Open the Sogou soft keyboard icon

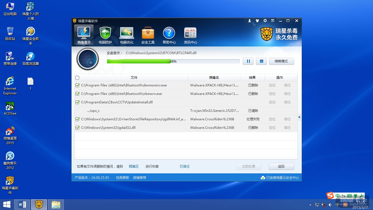point(350,196)
